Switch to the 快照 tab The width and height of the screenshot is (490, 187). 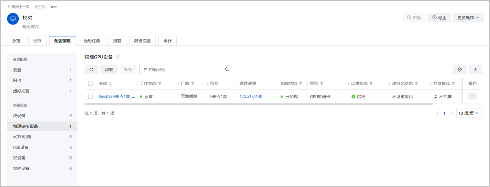pos(37,41)
